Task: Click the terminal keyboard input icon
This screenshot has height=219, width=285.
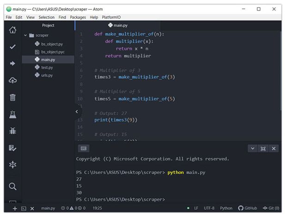Action: (x=84, y=148)
